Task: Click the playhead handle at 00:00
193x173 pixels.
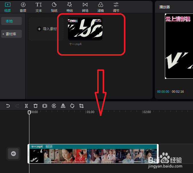Action: [29, 112]
